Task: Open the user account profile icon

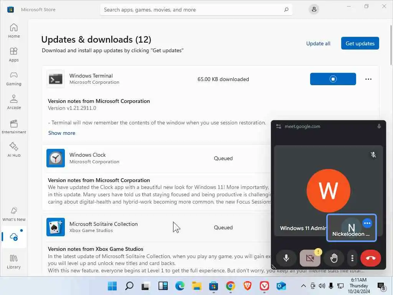Action: (314, 10)
